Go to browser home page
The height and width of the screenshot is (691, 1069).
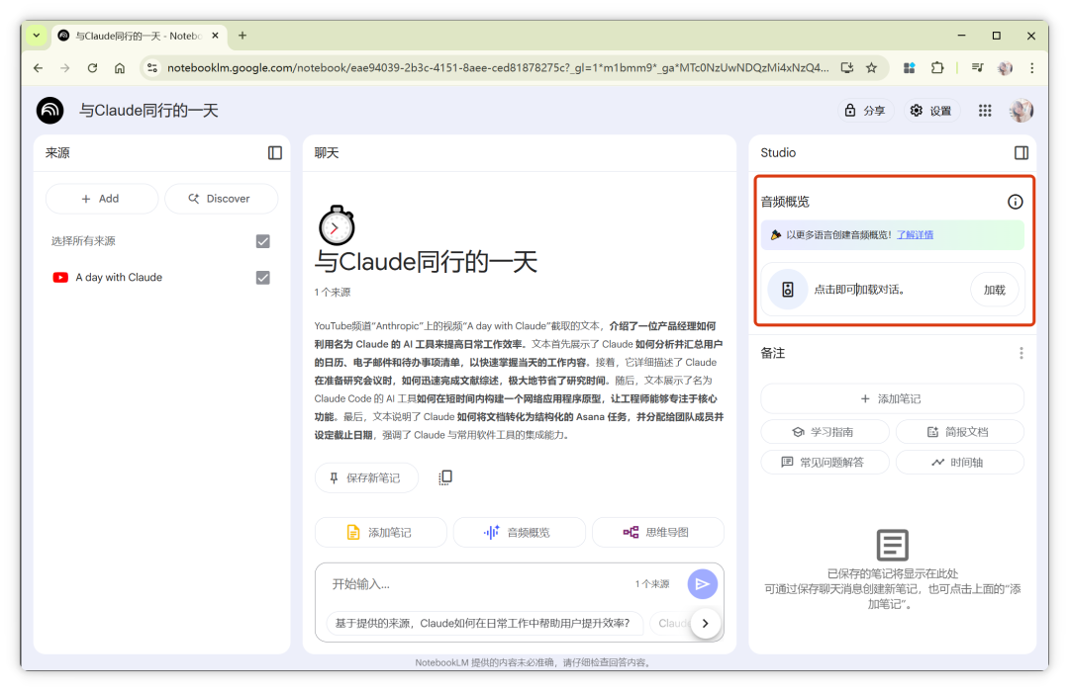coord(120,67)
